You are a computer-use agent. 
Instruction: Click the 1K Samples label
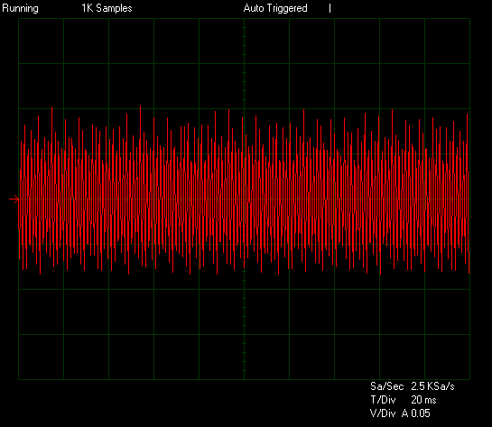(x=107, y=8)
